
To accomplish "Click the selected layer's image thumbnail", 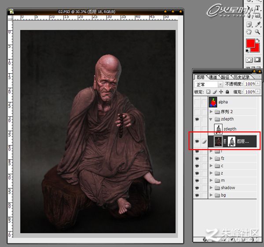I will (218, 142).
